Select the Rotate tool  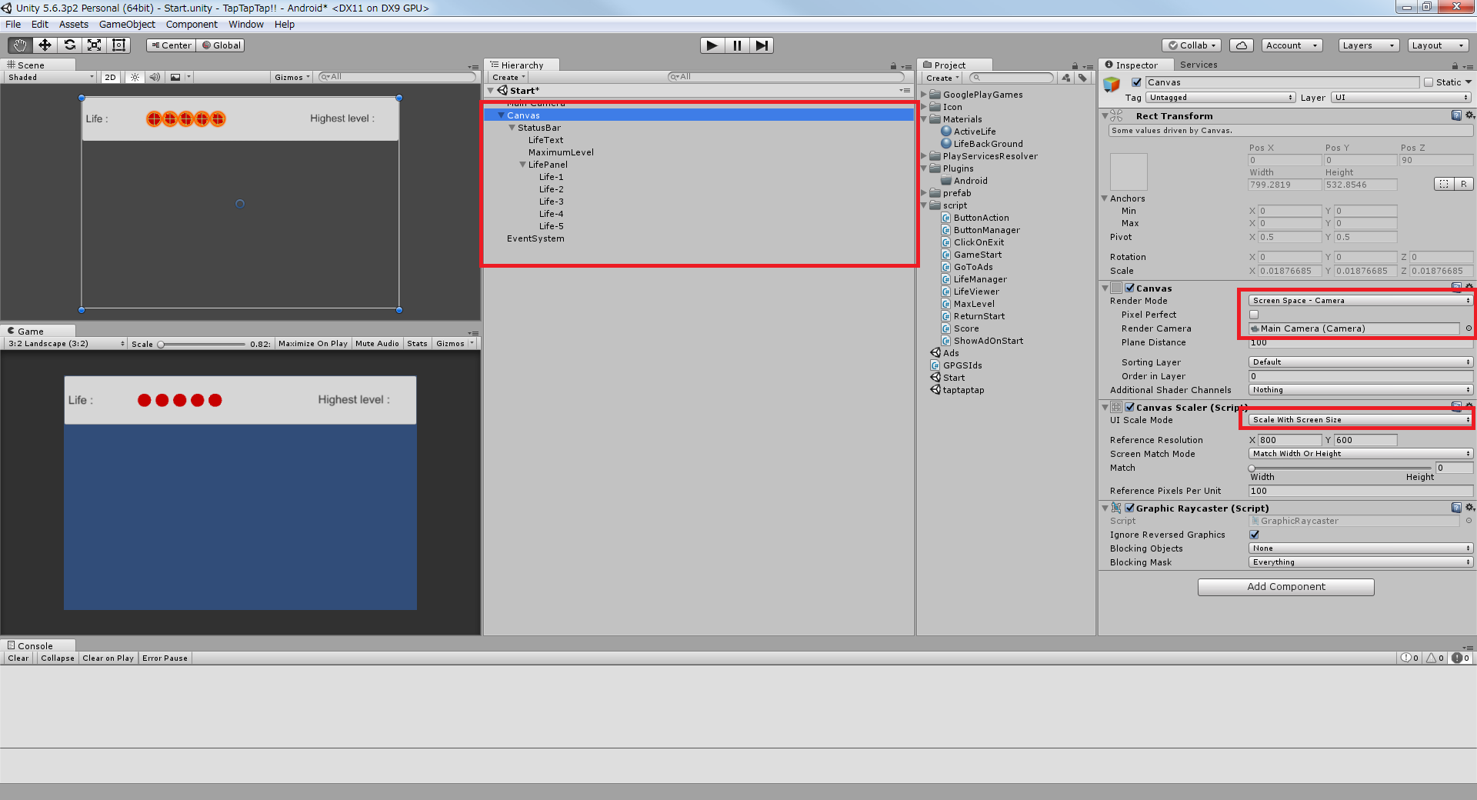pyautogui.click(x=69, y=45)
